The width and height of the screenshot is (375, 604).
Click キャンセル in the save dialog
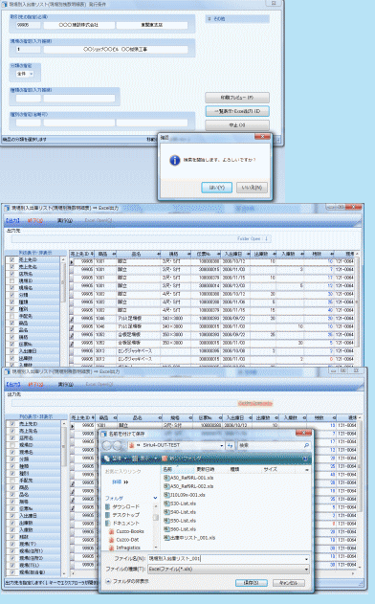click(x=288, y=583)
